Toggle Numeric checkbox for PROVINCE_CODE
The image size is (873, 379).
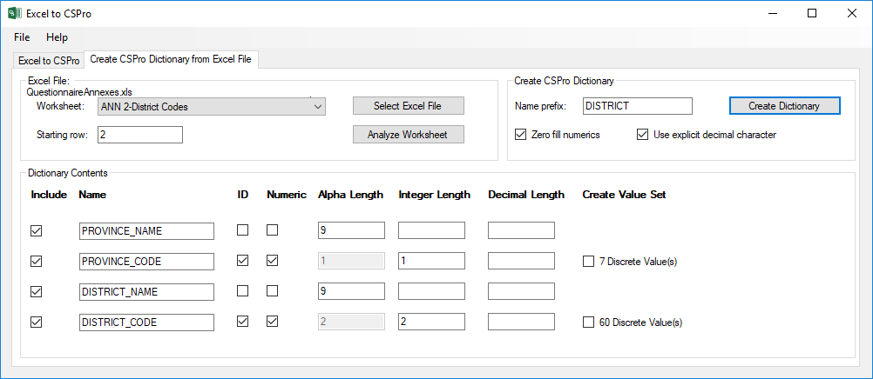[x=273, y=261]
